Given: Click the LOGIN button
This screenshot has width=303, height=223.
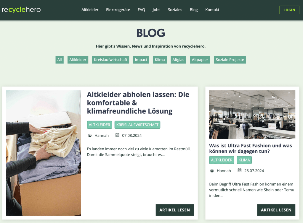Looking at the screenshot, I should [x=289, y=10].
